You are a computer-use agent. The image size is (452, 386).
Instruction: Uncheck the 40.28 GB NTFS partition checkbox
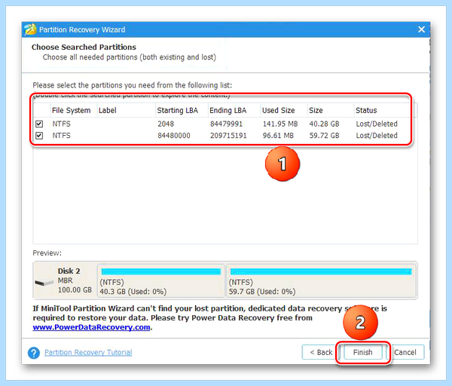[39, 124]
